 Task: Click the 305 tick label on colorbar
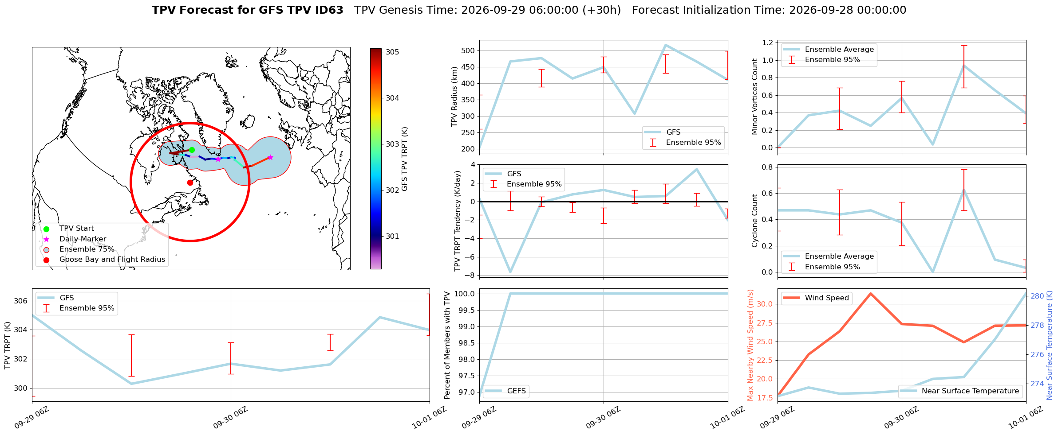click(x=392, y=52)
